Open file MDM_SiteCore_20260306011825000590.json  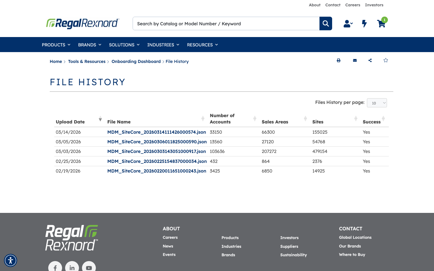tap(157, 142)
